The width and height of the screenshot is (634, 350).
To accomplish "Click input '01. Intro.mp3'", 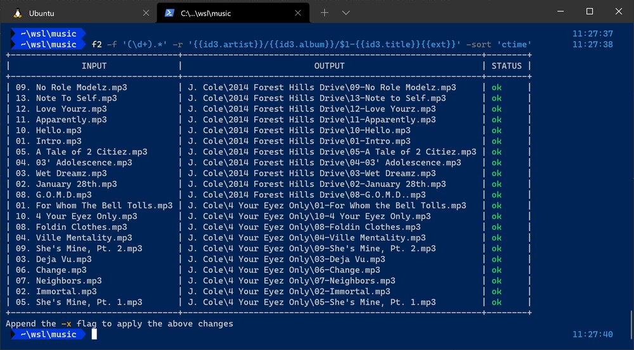I will tap(49, 141).
